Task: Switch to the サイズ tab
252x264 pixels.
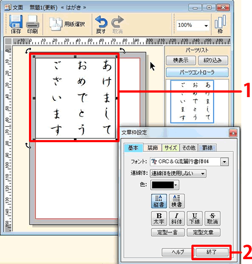Action: (171, 148)
